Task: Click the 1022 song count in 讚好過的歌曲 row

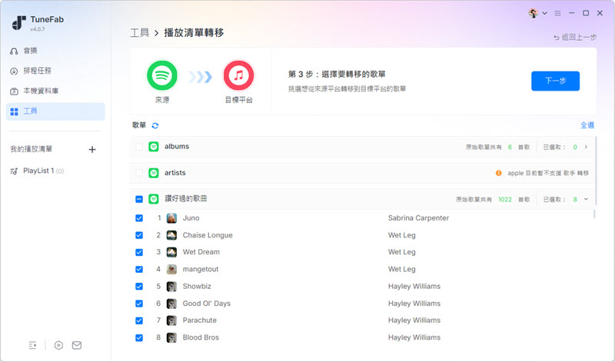Action: coord(505,200)
